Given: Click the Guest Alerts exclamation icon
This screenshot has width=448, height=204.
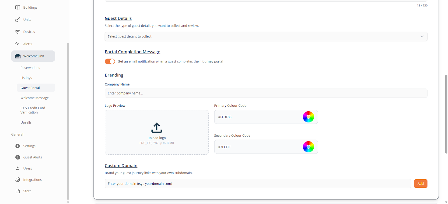Looking at the screenshot, I should pos(18,157).
